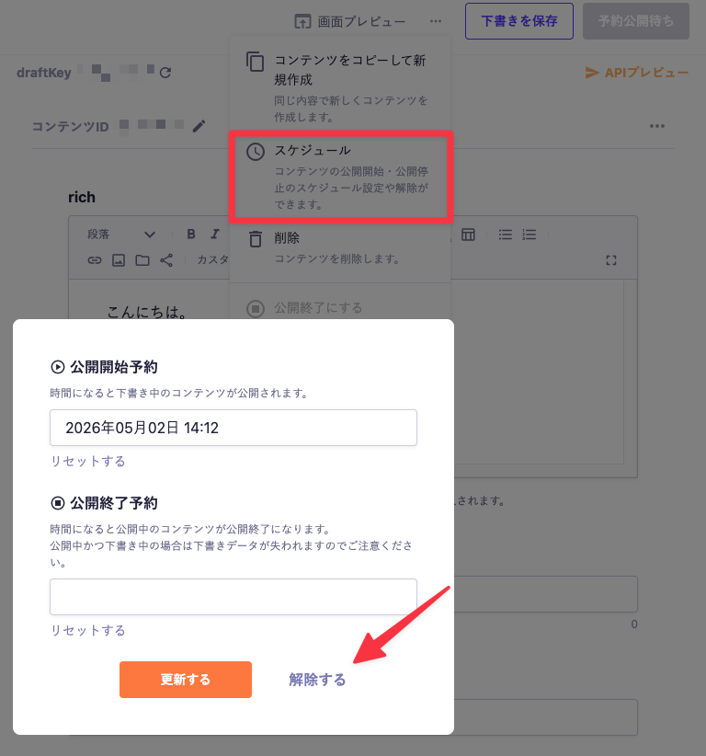Click the insert image icon in editor
Image resolution: width=706 pixels, height=756 pixels.
118,260
